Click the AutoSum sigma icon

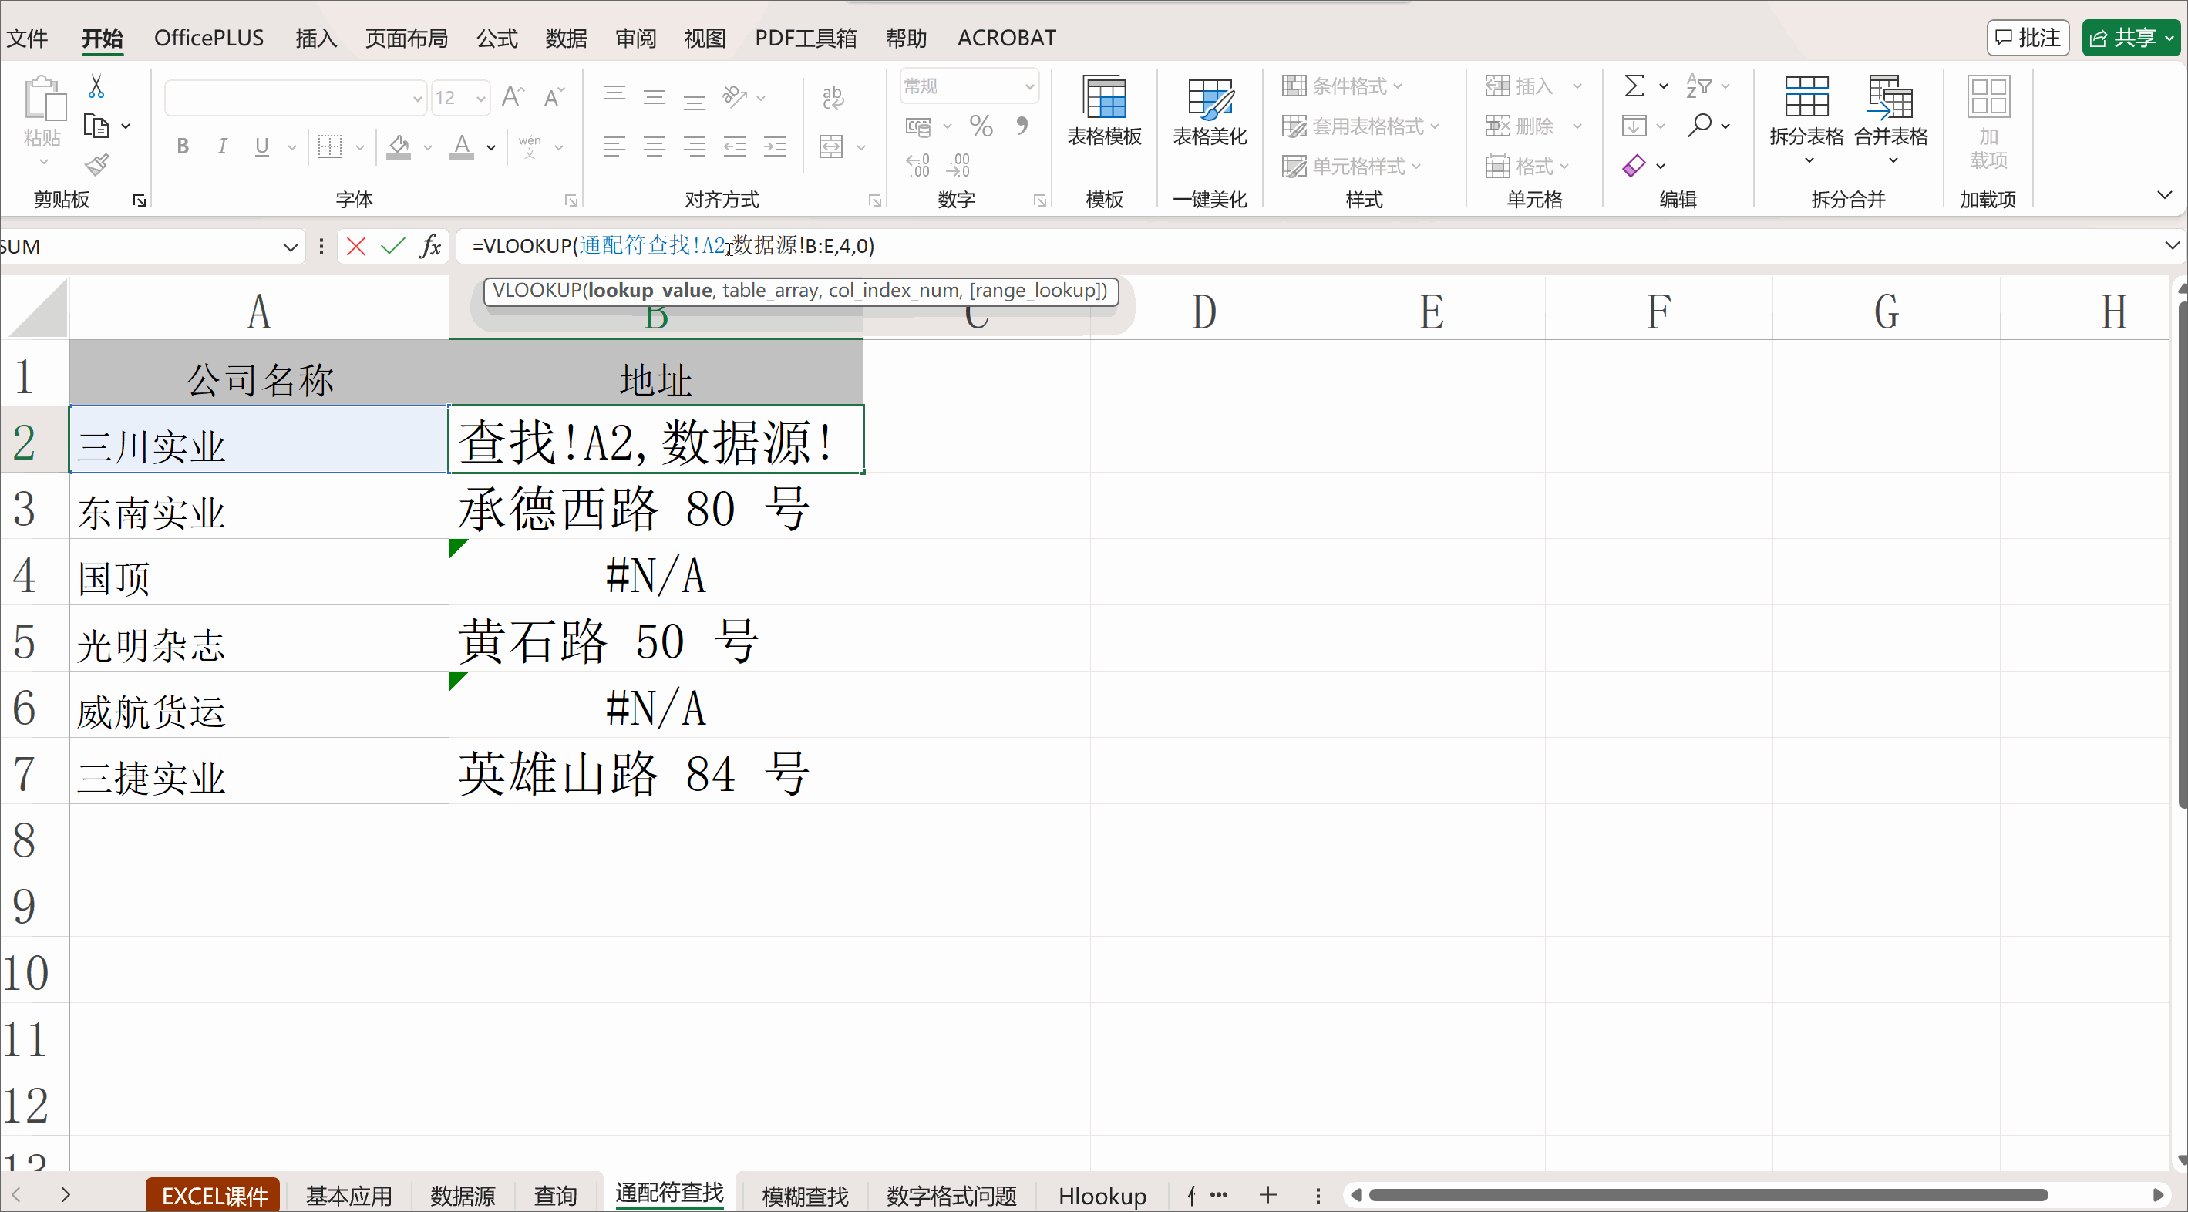coord(1635,85)
